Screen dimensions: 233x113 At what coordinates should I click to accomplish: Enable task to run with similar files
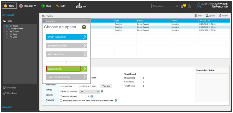click(61, 101)
